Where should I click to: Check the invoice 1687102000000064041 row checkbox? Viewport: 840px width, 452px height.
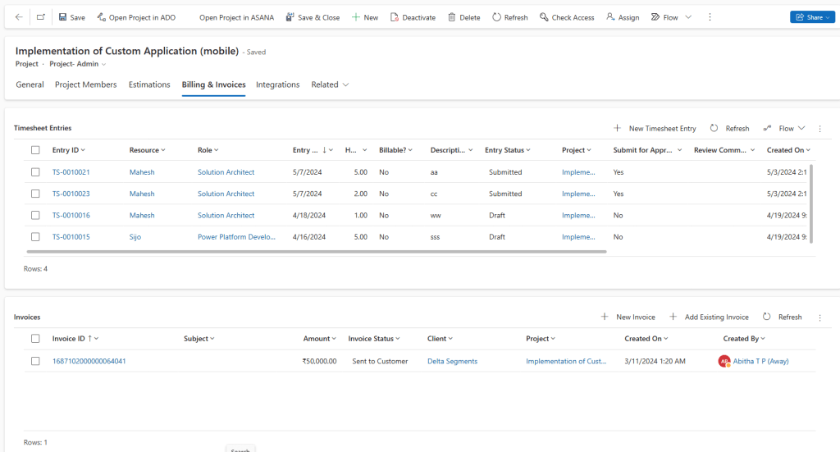click(x=35, y=361)
